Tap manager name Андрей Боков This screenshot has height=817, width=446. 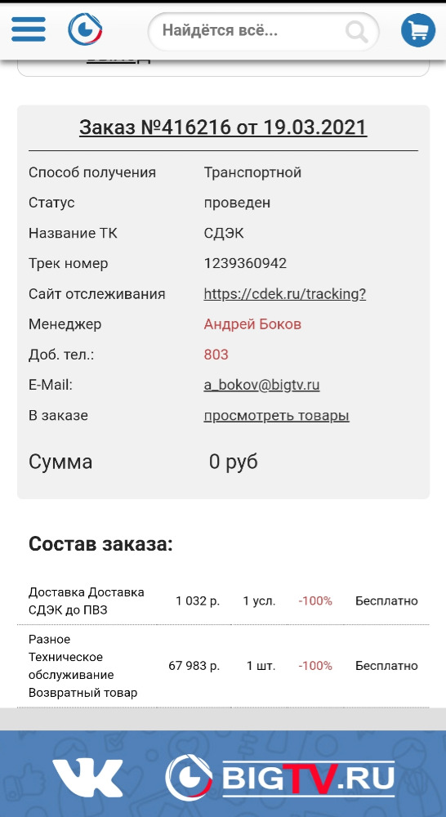[x=252, y=324]
